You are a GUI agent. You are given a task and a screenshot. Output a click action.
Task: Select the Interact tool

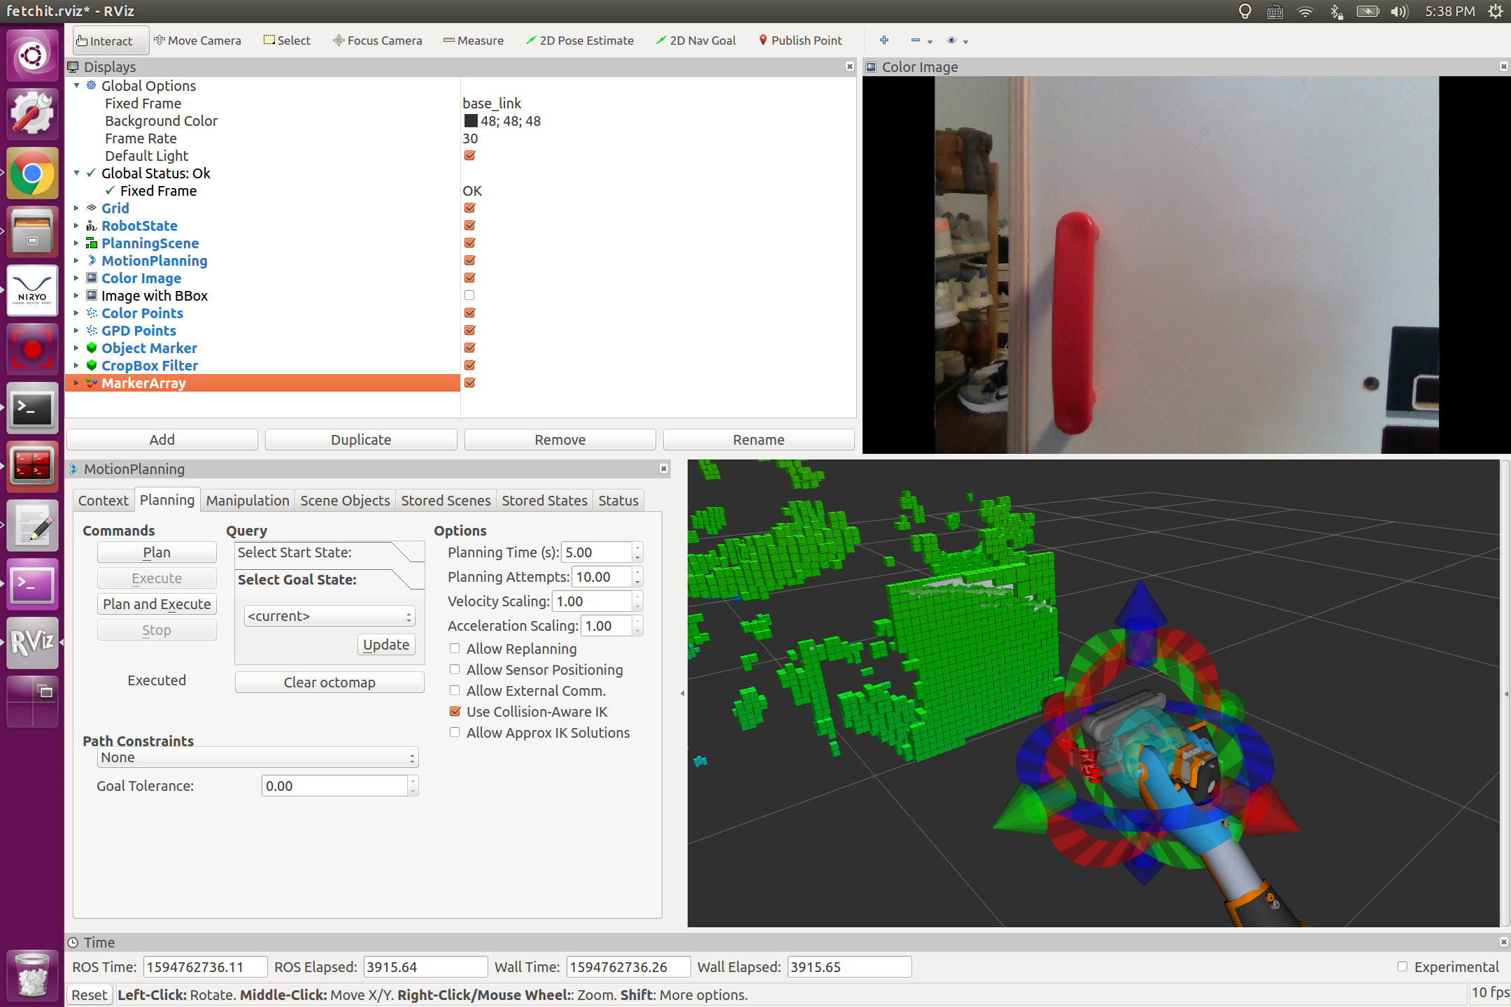tap(108, 40)
